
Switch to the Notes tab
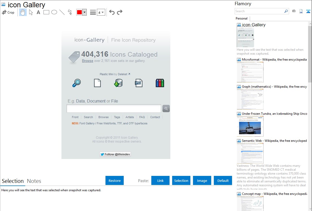[34, 181]
